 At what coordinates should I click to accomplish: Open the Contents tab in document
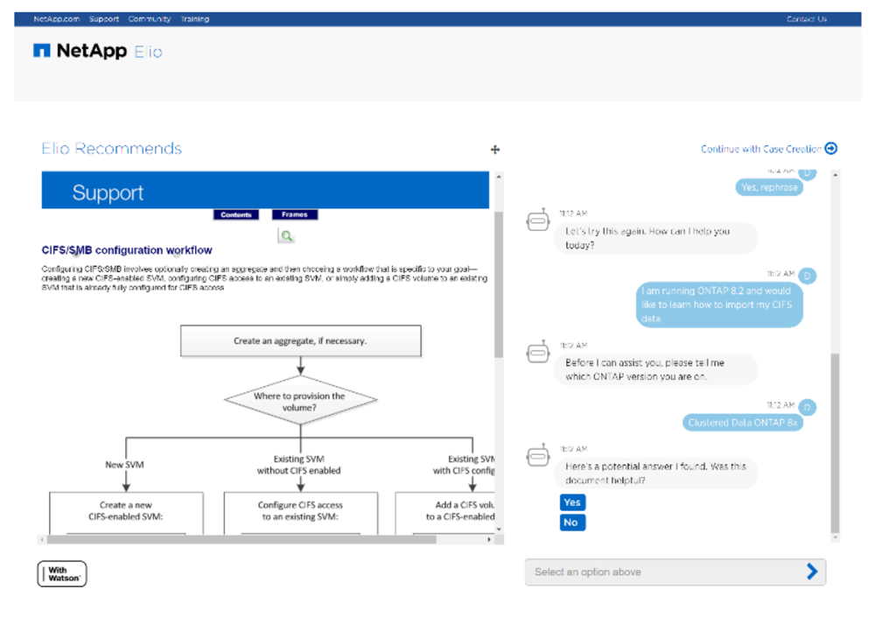(236, 215)
